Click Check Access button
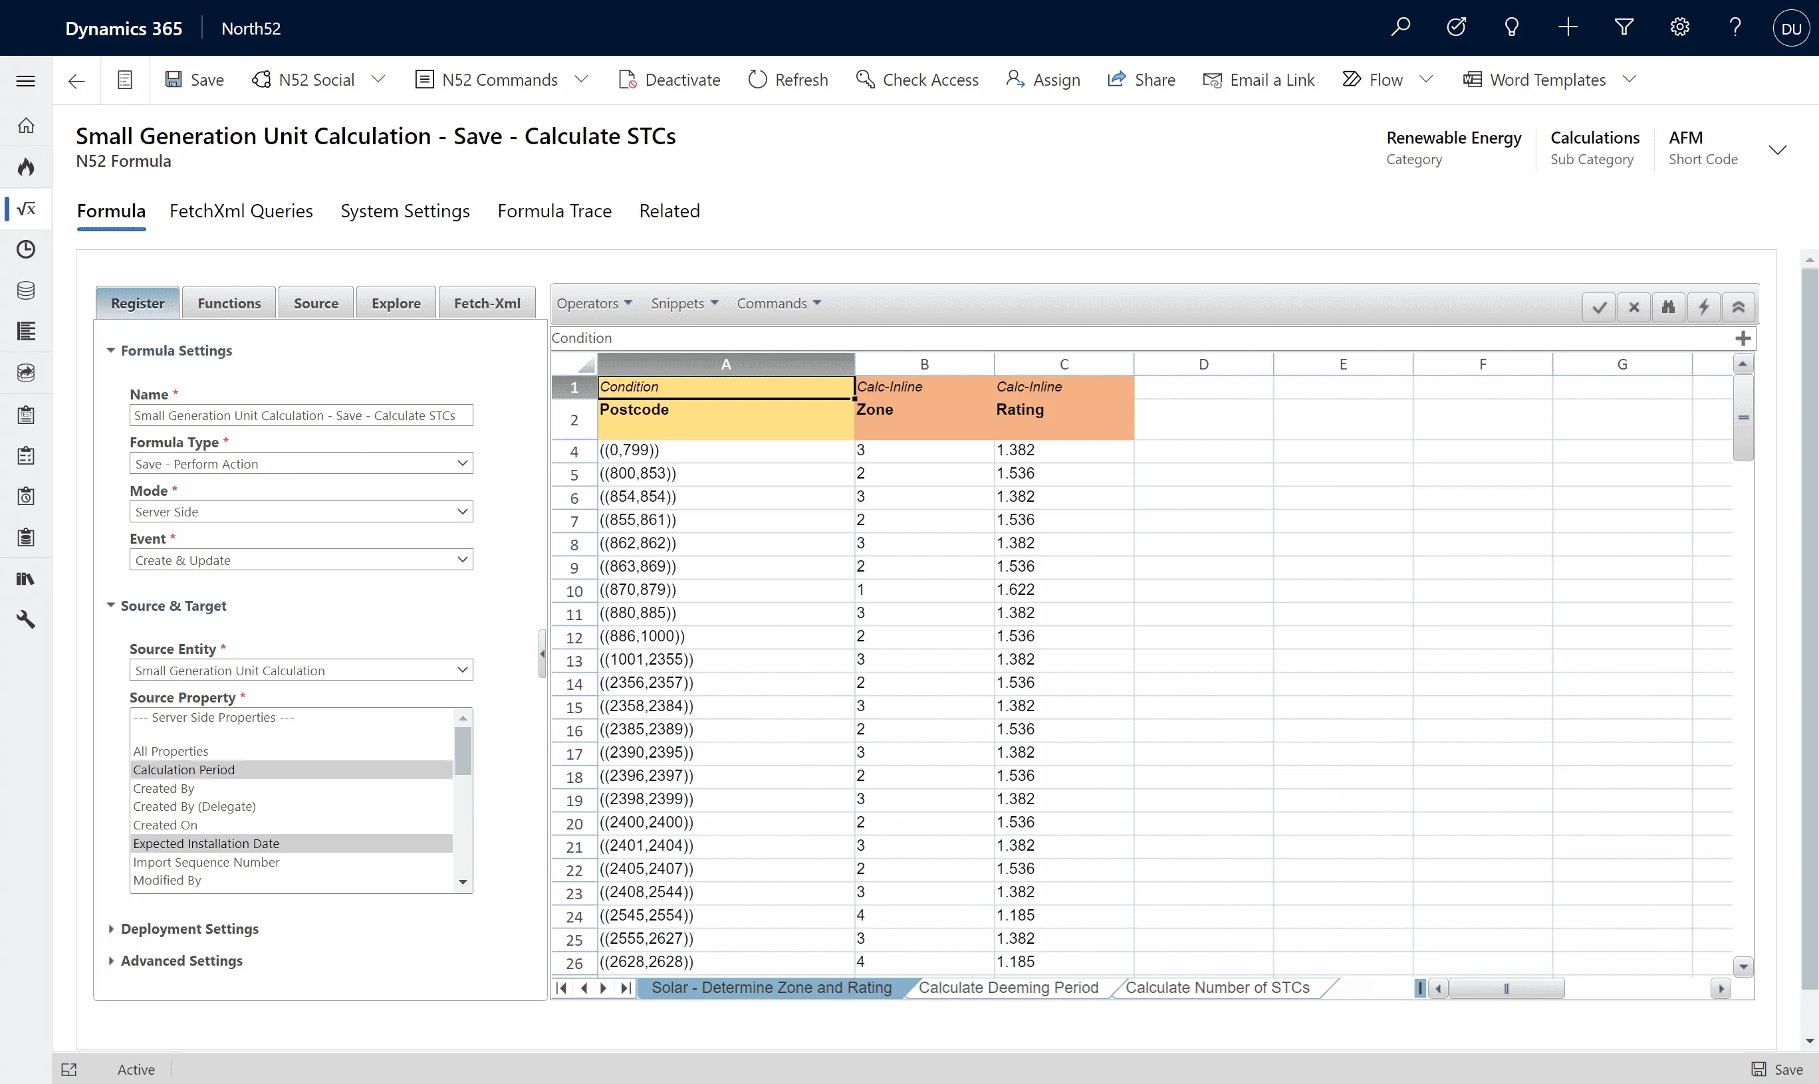Viewport: 1819px width, 1084px height. [917, 80]
